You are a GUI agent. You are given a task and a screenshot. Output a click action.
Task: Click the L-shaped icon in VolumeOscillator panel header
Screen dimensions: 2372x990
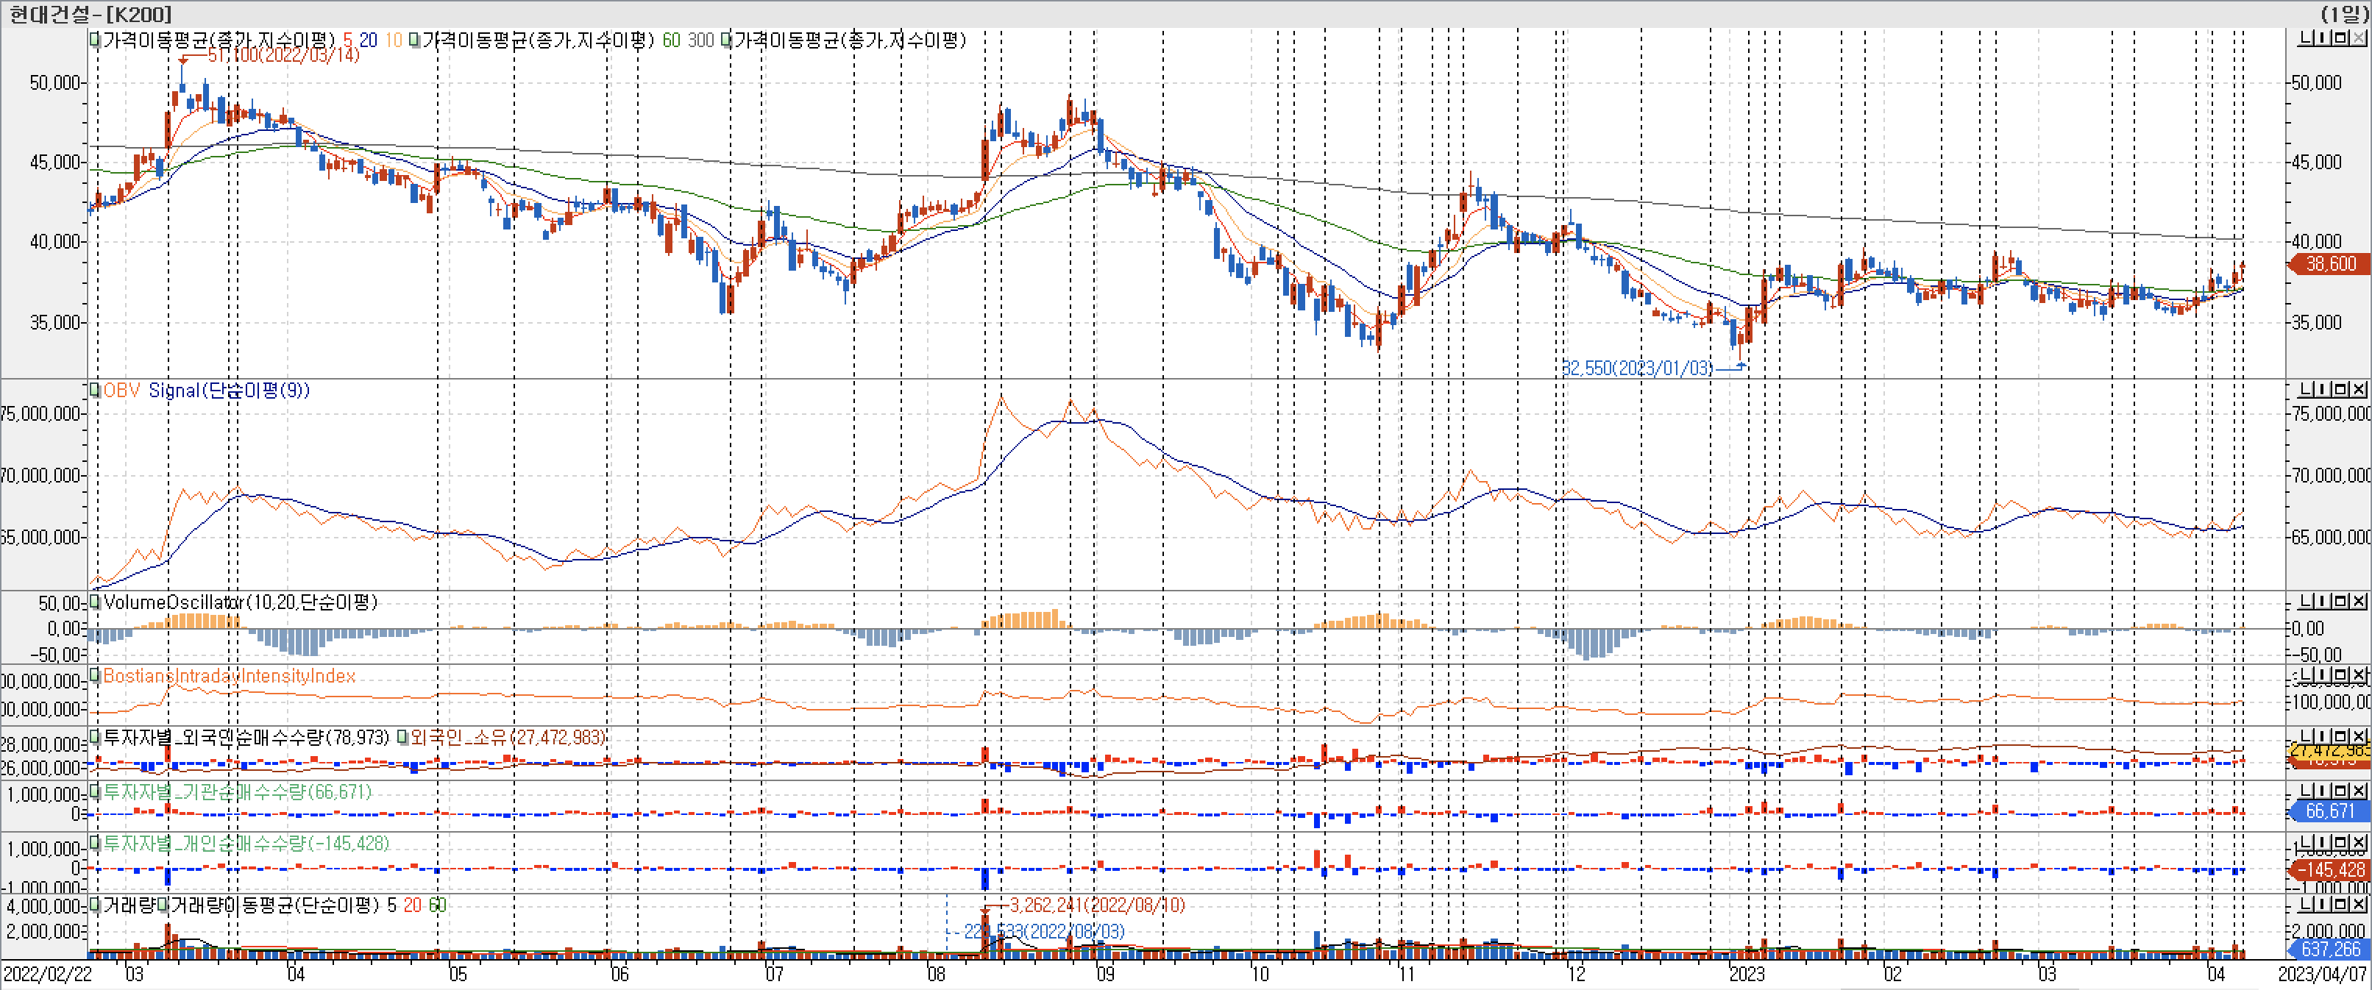pos(2306,602)
